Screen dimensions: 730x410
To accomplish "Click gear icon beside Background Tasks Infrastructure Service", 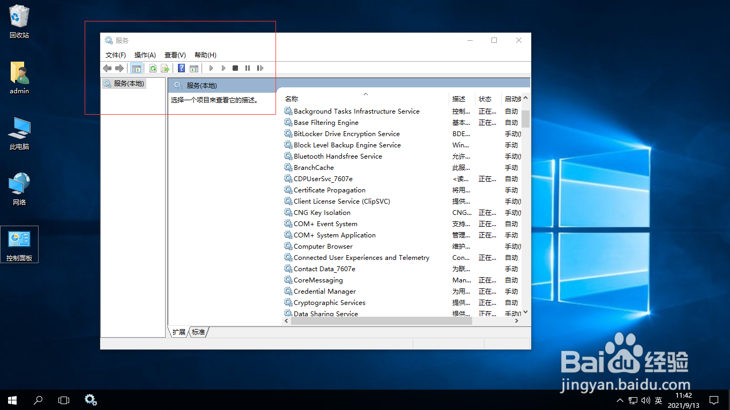I will 288,111.
